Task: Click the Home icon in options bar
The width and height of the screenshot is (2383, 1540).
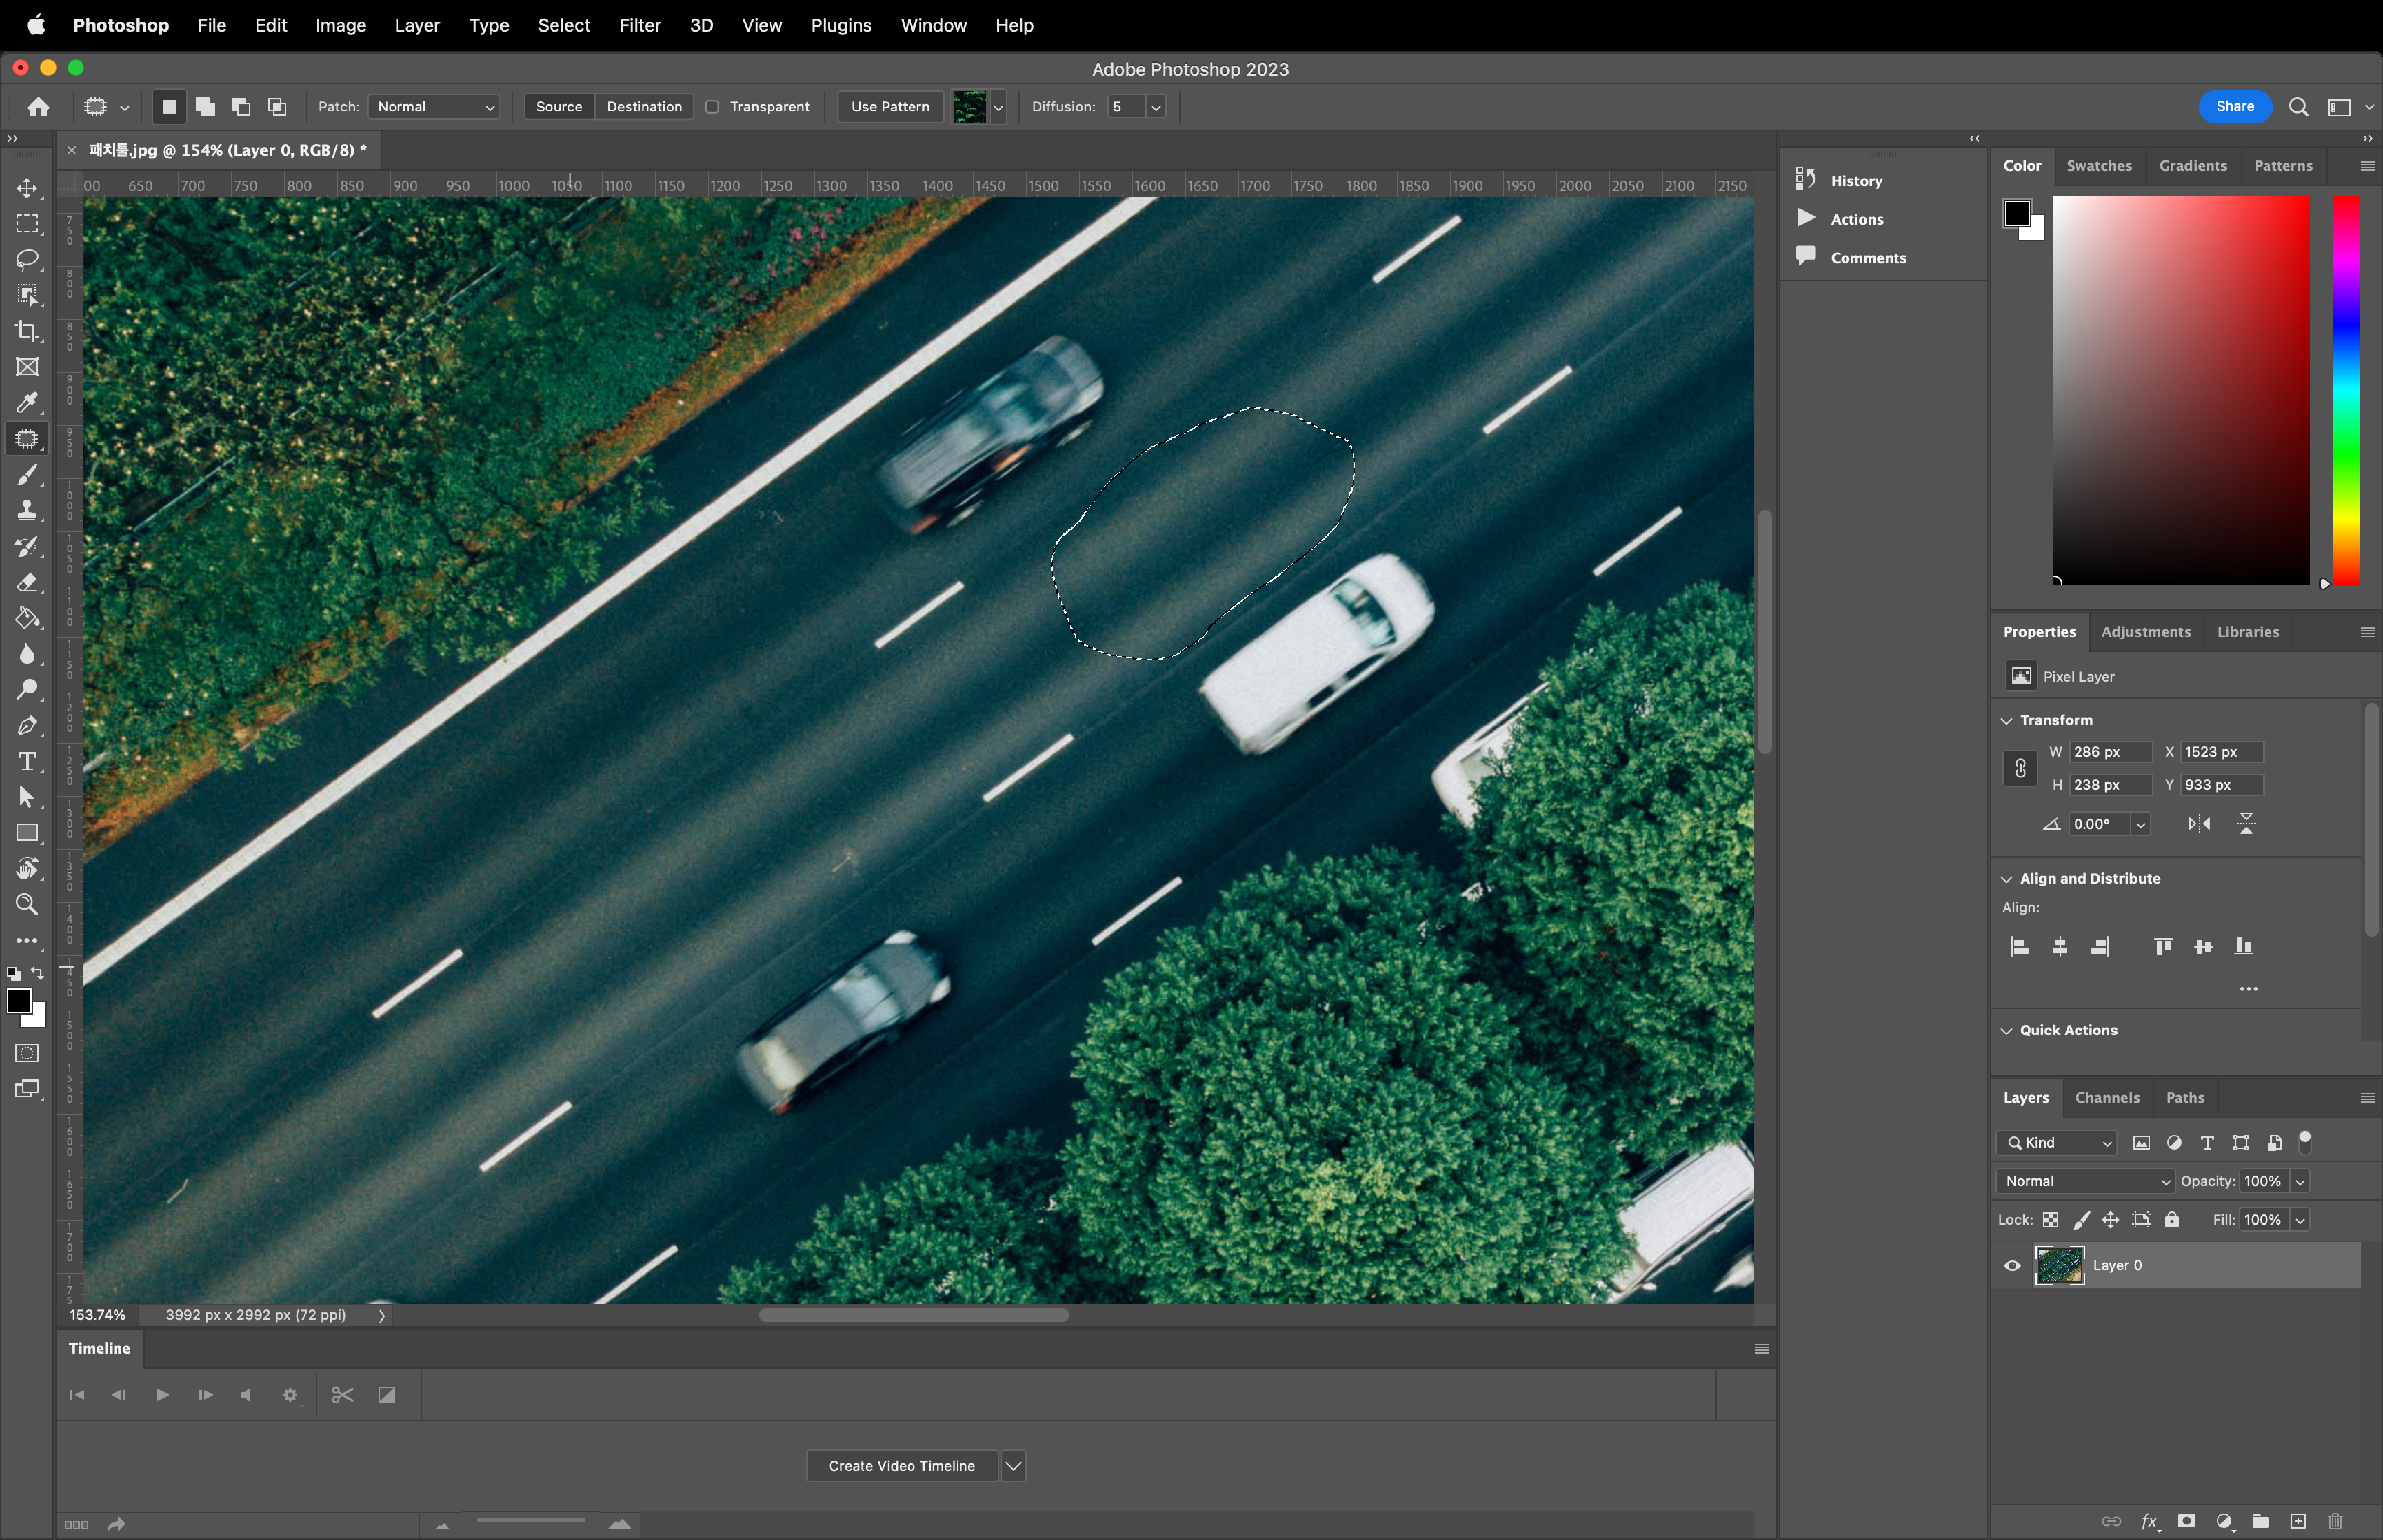Action: (38, 107)
